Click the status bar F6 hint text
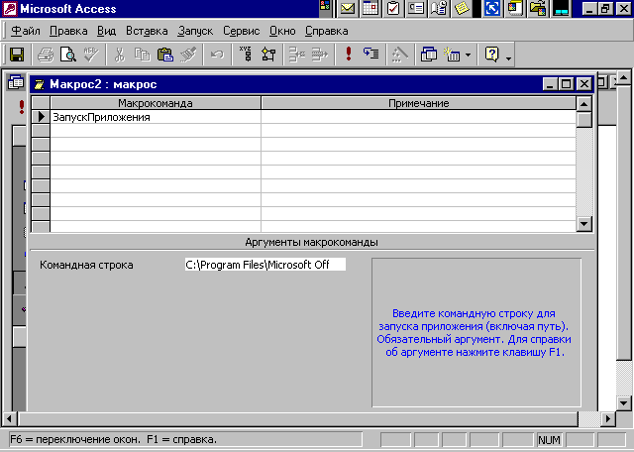The image size is (634, 452). coord(114,439)
